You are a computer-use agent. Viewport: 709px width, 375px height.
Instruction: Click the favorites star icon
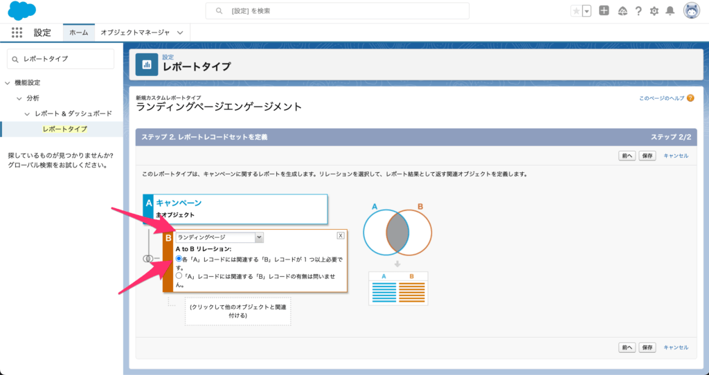coord(576,11)
